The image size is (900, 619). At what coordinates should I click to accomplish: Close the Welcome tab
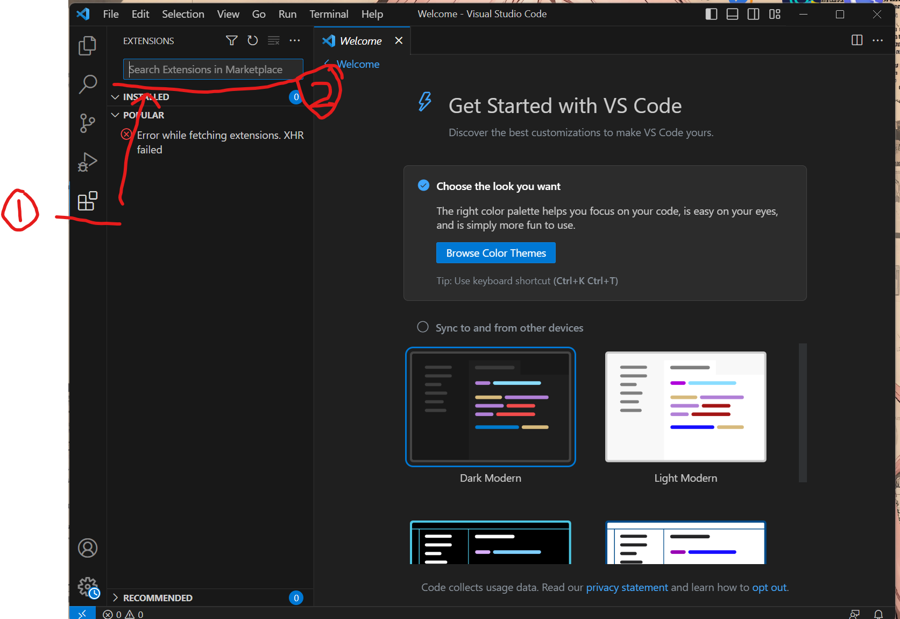(399, 40)
